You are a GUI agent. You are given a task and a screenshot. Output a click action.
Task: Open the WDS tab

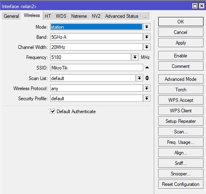click(x=61, y=16)
